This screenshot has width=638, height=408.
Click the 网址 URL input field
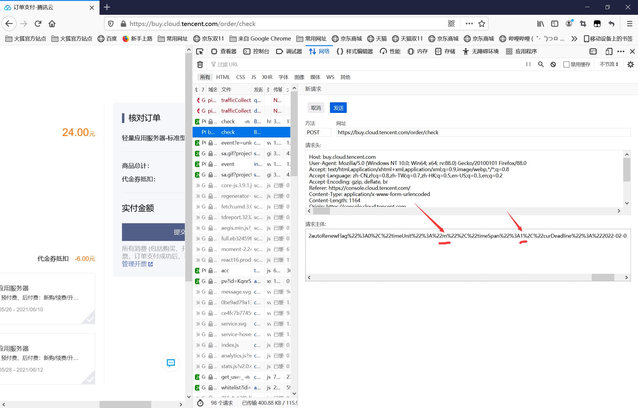483,132
